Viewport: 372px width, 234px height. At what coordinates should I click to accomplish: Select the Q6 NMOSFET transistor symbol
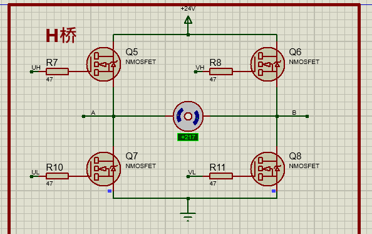pos(267,64)
